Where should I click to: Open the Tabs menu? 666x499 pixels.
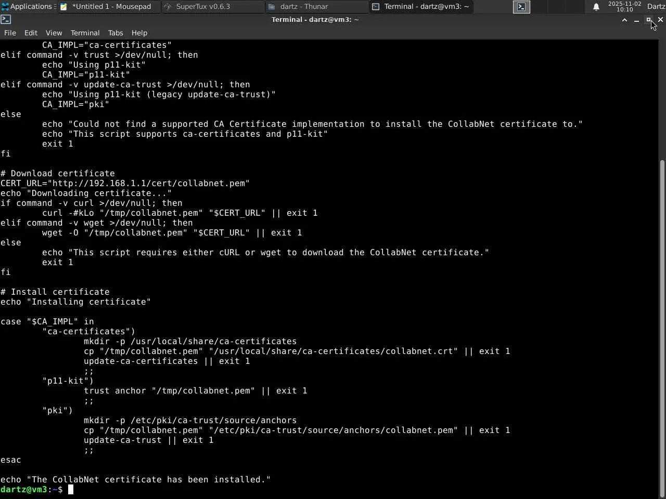tap(116, 33)
